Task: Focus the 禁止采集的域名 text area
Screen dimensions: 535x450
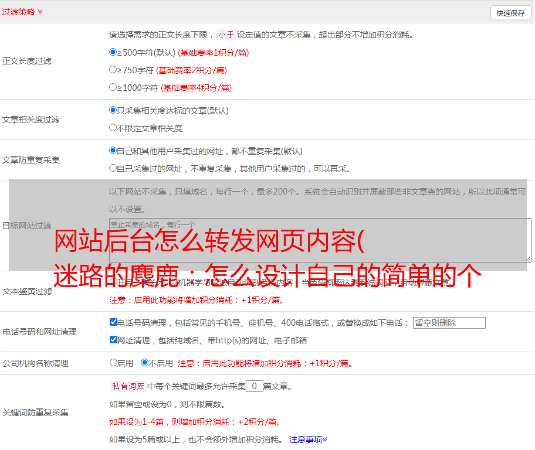Action: (x=320, y=240)
